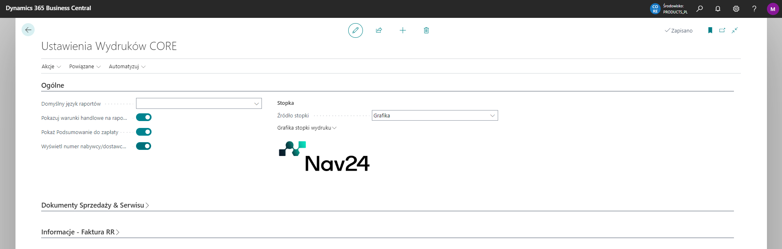Click the bookmark icon

click(x=710, y=30)
